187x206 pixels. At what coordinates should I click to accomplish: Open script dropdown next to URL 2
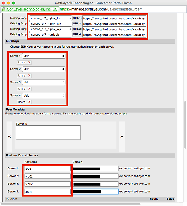50,24
